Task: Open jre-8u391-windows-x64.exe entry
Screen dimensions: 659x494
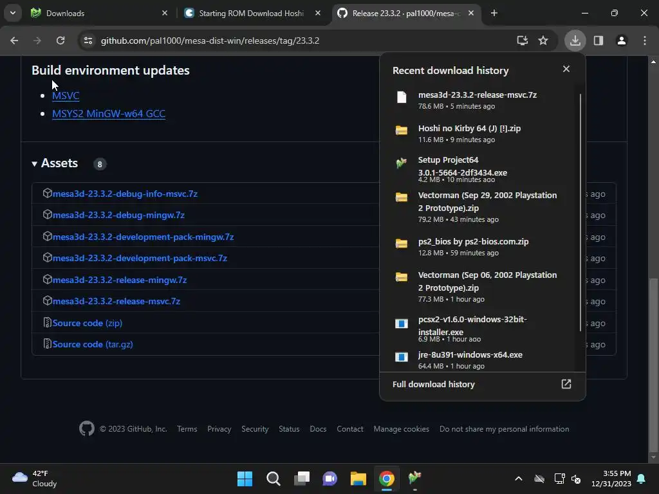Action: point(479,360)
